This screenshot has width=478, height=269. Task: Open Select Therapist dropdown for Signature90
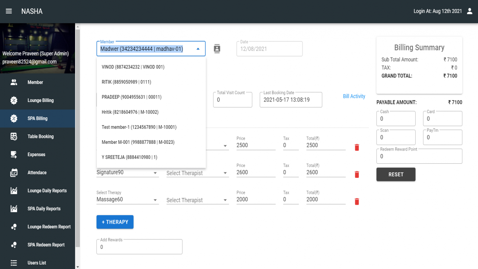tap(198, 173)
